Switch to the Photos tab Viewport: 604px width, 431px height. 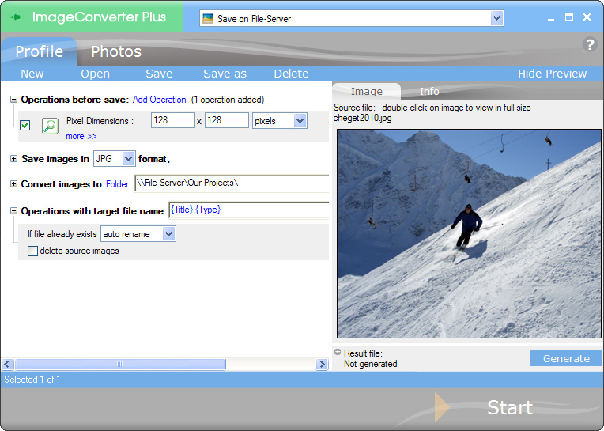(x=116, y=51)
